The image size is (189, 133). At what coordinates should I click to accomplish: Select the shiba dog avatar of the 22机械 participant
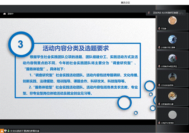pos(172,96)
